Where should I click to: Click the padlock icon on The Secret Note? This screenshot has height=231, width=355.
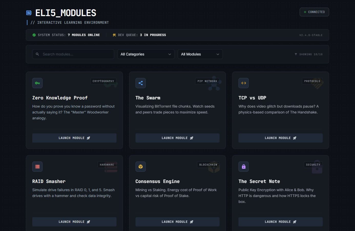point(243,166)
